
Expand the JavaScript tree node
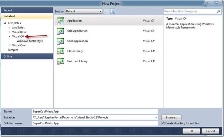[10, 28]
